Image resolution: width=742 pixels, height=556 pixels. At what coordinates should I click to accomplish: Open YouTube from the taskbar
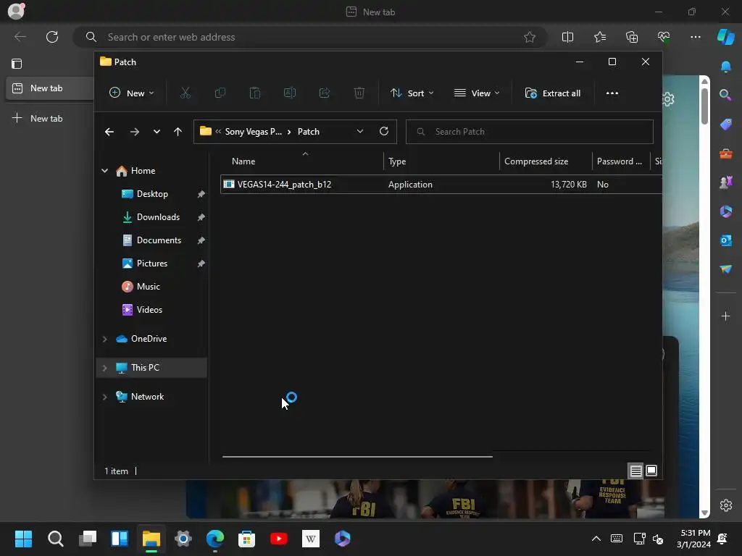pyautogui.click(x=279, y=539)
